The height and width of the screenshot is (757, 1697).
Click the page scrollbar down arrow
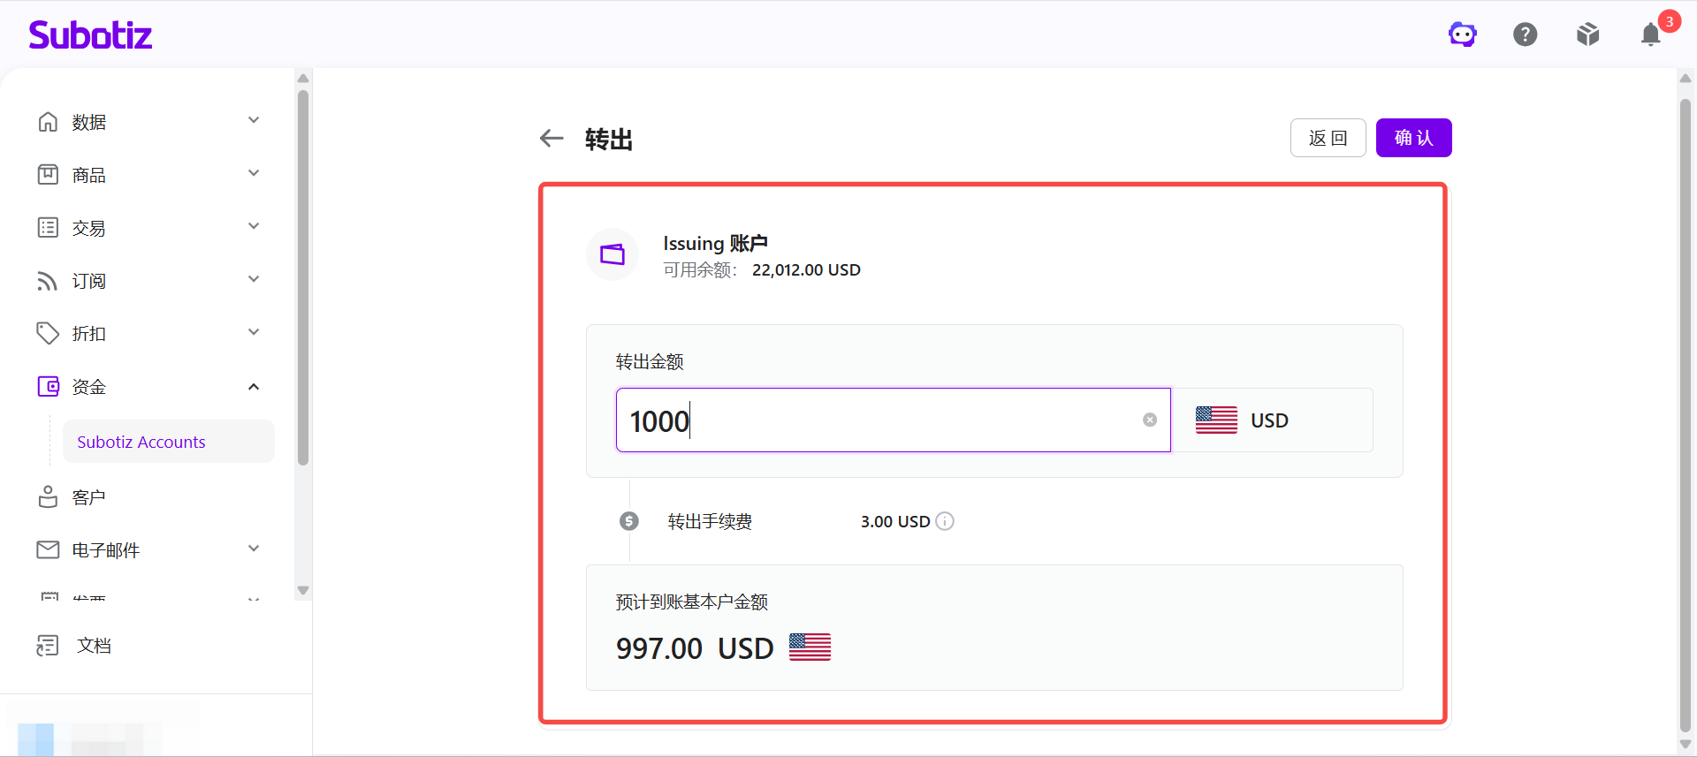1686,744
